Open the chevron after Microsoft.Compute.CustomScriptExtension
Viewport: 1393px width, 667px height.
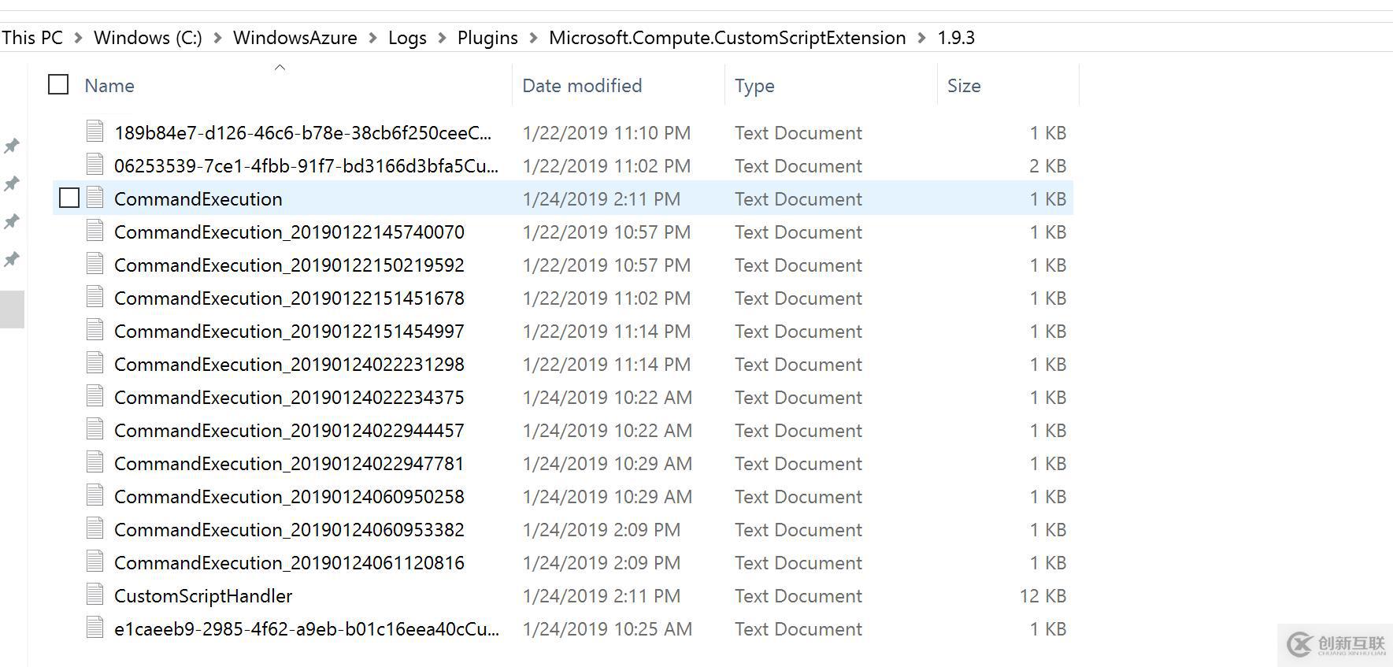point(922,38)
